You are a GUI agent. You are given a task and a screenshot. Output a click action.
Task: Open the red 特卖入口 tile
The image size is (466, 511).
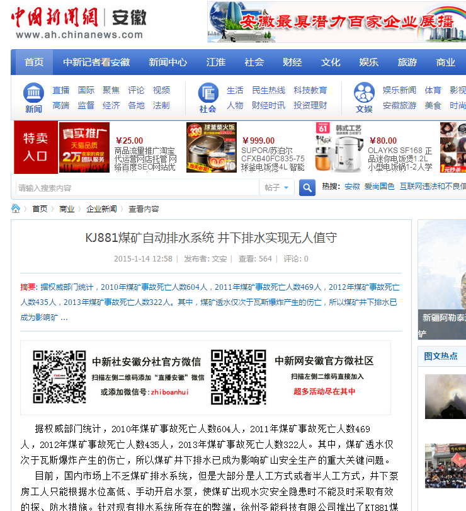click(x=35, y=147)
